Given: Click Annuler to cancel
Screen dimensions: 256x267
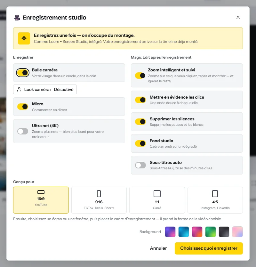Looking at the screenshot, I should 158,248.
